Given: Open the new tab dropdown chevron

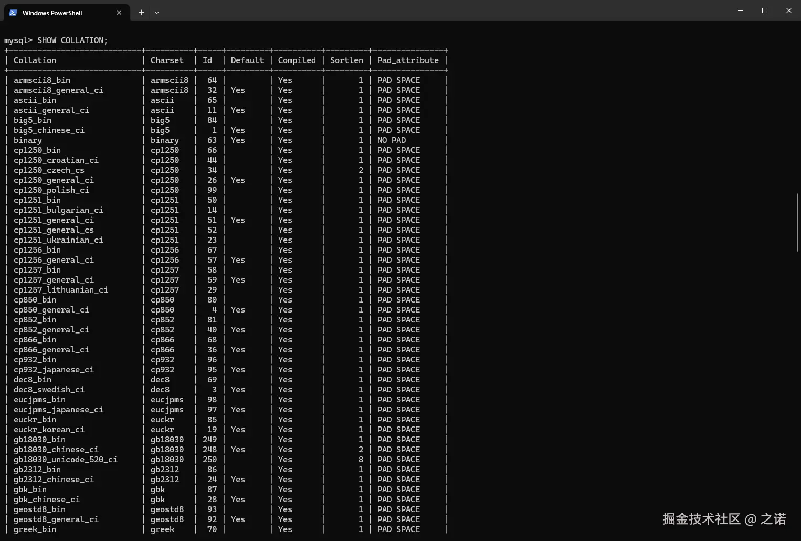Looking at the screenshot, I should 156,12.
